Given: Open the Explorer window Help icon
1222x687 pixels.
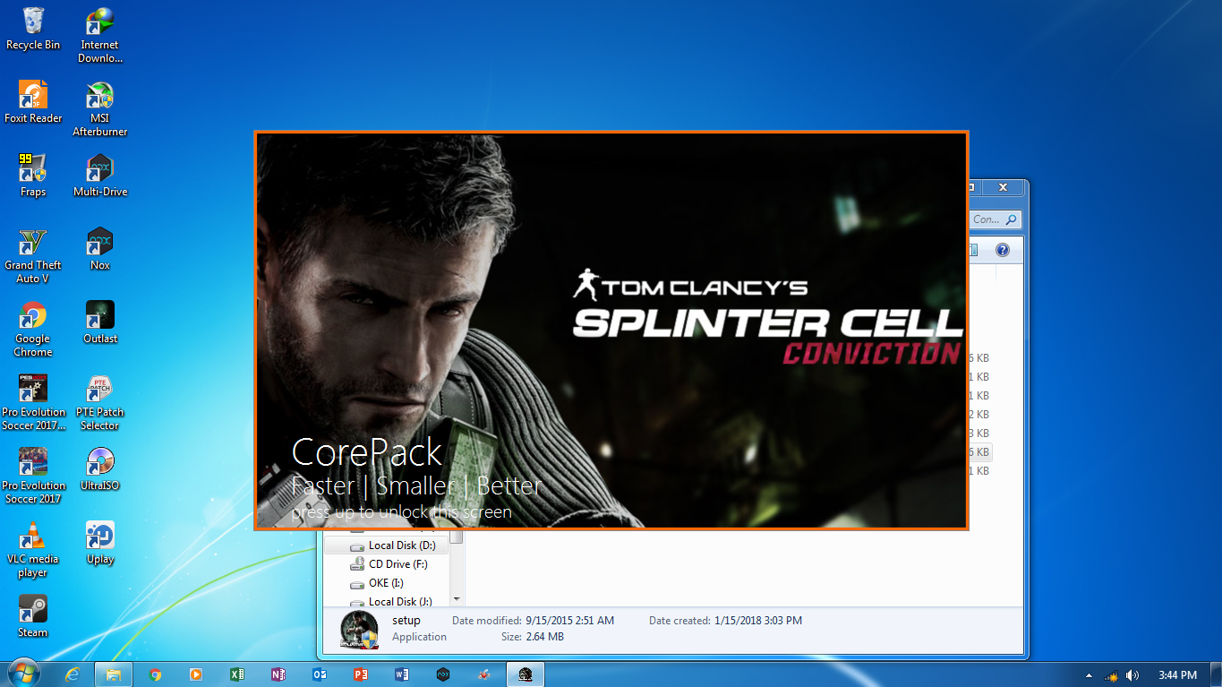Looking at the screenshot, I should click(1003, 250).
